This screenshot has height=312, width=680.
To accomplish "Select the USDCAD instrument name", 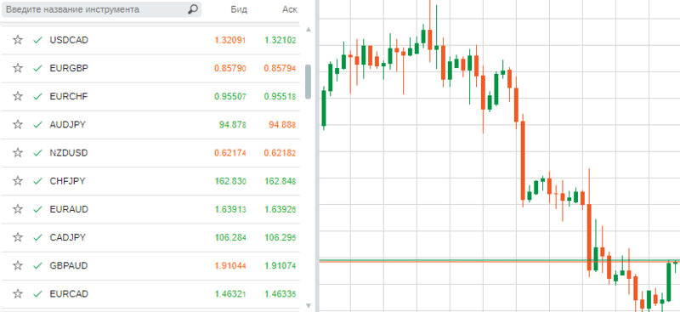I will click(69, 40).
